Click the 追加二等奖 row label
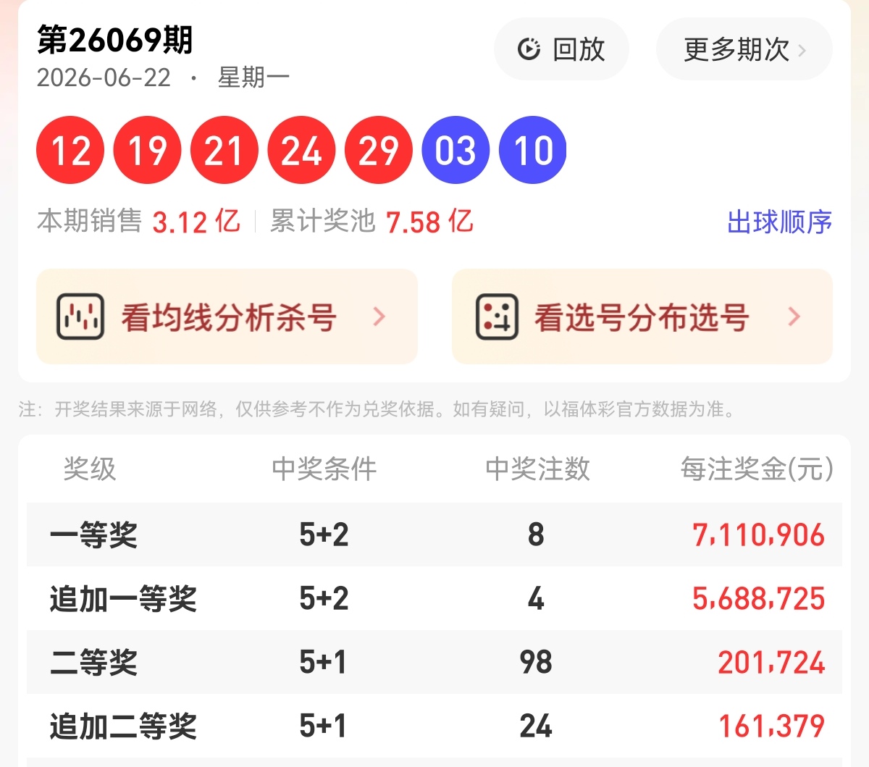Screen dimensions: 869x767 tap(123, 726)
